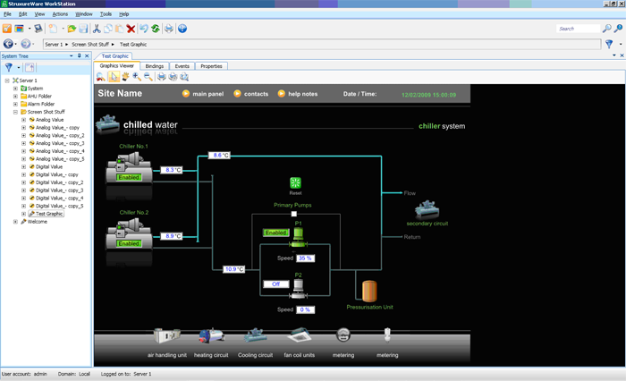Open the heating circuit icon
Viewport: 626px width, 381px height.
tap(211, 336)
